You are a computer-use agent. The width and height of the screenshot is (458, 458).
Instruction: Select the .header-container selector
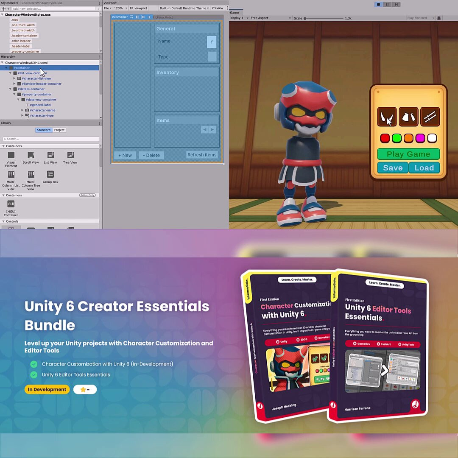click(x=24, y=36)
